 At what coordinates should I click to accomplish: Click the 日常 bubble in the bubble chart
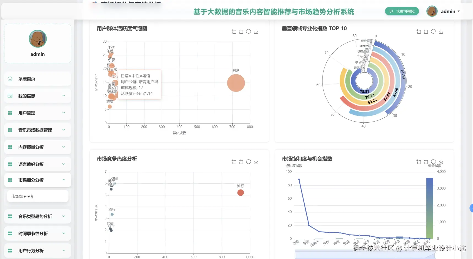click(236, 83)
